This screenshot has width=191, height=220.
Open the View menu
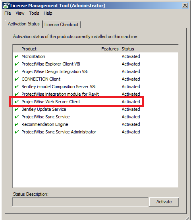20,13
